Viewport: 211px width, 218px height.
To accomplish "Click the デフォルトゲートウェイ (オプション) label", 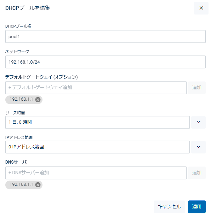I will (41, 77).
